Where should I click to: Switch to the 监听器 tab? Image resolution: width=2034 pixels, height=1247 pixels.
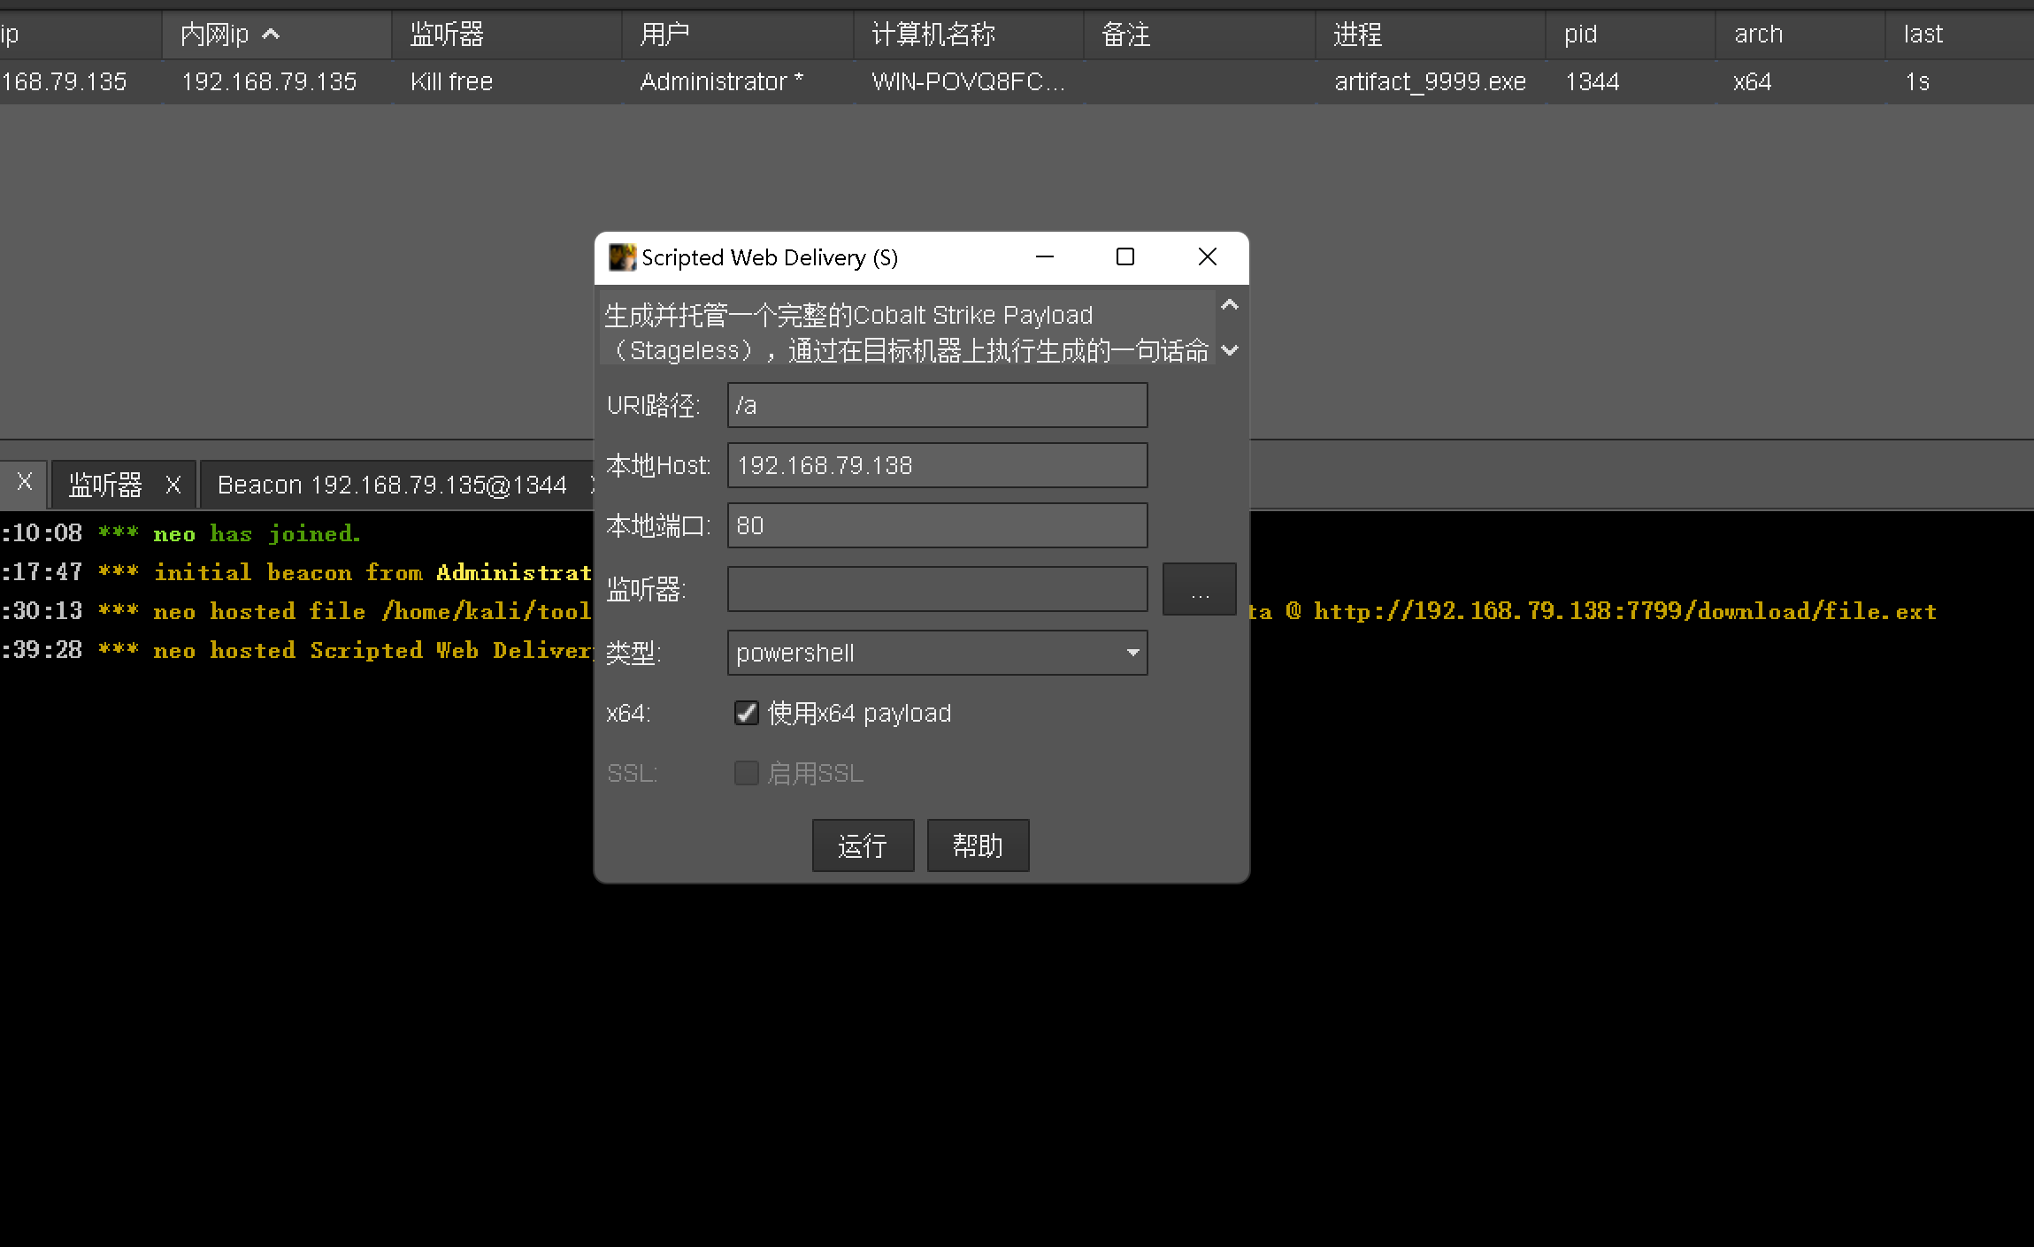tap(105, 485)
